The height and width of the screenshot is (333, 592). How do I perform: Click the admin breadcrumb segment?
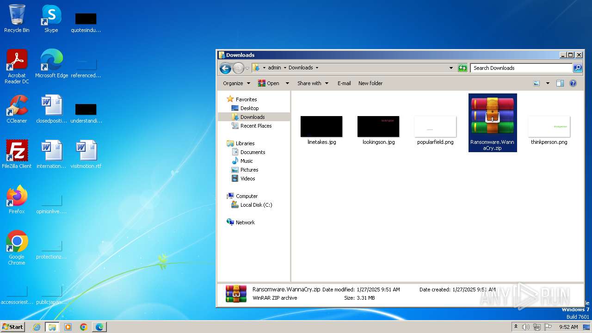(274, 68)
